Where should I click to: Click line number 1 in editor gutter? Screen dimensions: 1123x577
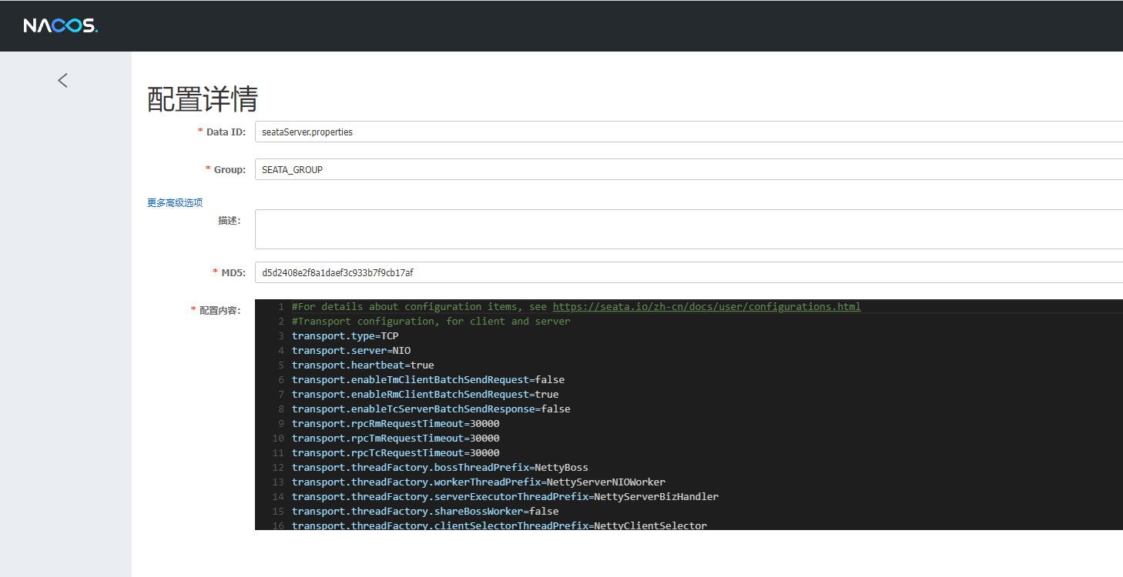281,307
